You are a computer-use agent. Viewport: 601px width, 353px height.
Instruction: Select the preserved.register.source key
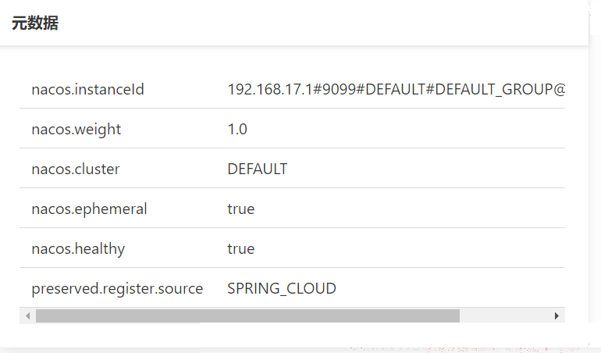(117, 288)
